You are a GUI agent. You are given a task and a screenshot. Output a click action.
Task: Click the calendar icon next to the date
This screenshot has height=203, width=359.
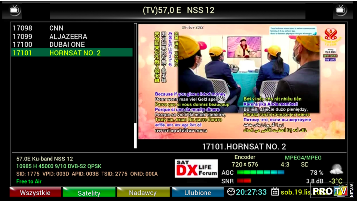275,192
